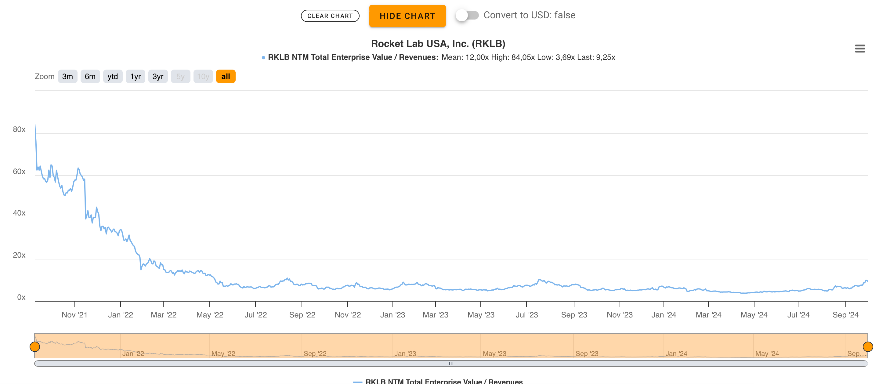Viewport: 879px width, 384px height.
Task: Click the Jan '23 x-axis label
Action: (392, 315)
